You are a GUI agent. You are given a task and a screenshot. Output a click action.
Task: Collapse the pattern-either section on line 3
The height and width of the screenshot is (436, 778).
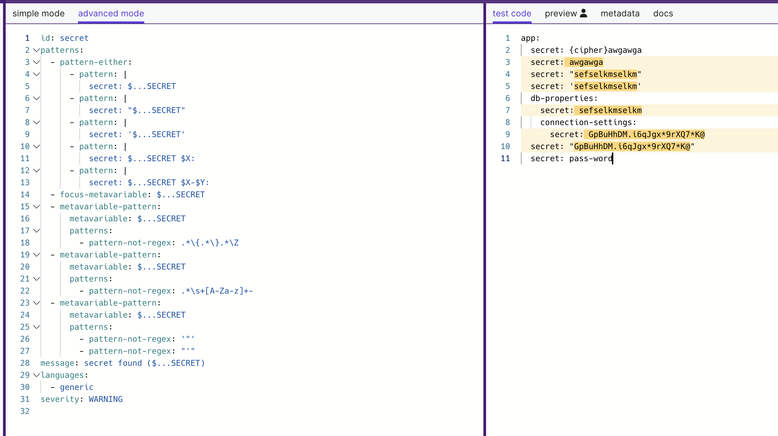coord(36,62)
